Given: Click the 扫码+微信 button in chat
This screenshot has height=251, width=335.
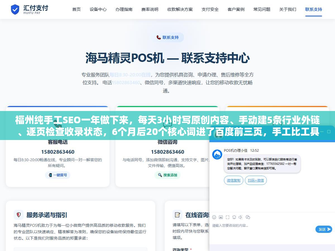Looking at the screenshot, I should (256, 180).
